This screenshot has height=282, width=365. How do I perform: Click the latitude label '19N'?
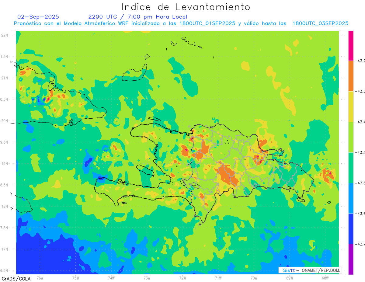pos(5,163)
